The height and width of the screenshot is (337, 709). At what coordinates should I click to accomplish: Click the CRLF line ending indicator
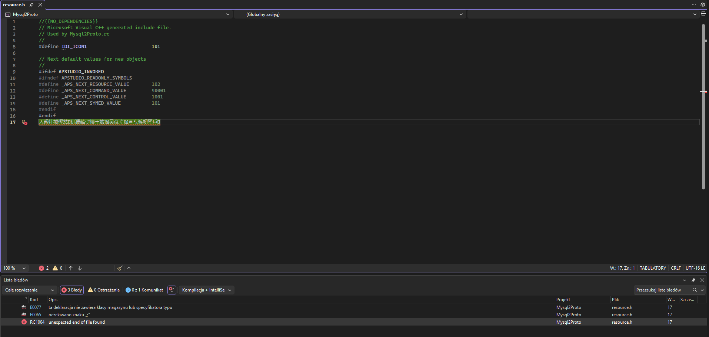pyautogui.click(x=676, y=268)
